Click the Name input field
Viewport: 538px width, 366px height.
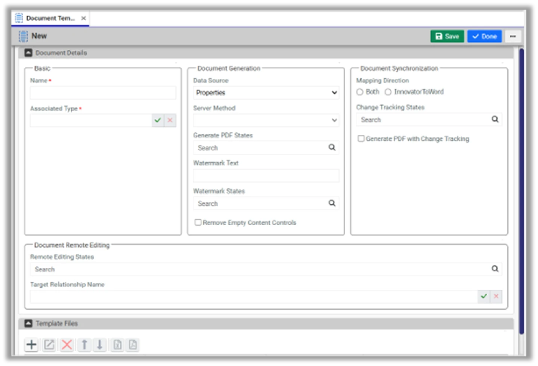tap(103, 93)
